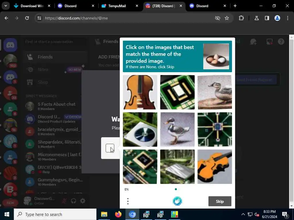
Task: Open the tab search dropdown chevron
Action: tap(6, 6)
